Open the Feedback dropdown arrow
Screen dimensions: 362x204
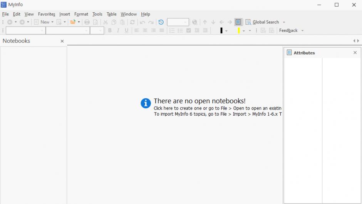click(x=302, y=31)
